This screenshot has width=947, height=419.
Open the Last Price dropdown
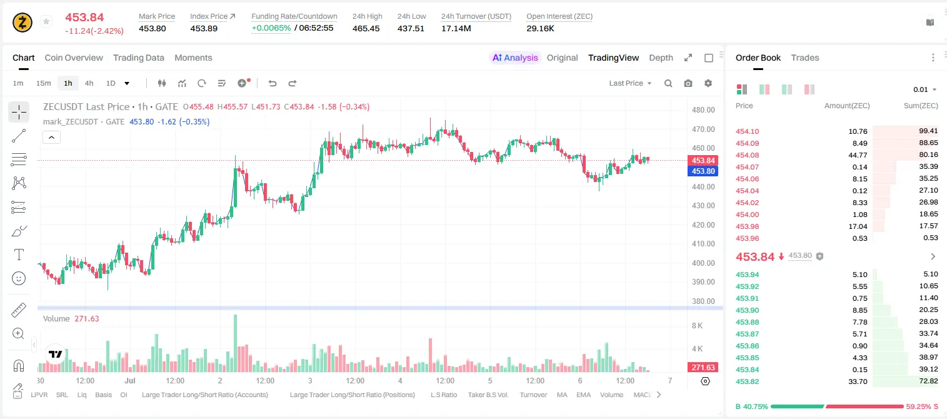pyautogui.click(x=630, y=83)
